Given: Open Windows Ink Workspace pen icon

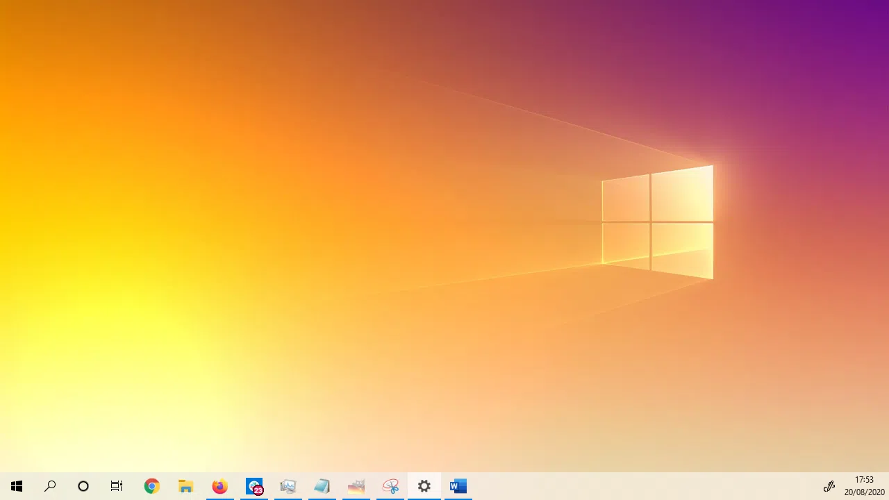Looking at the screenshot, I should tap(829, 486).
